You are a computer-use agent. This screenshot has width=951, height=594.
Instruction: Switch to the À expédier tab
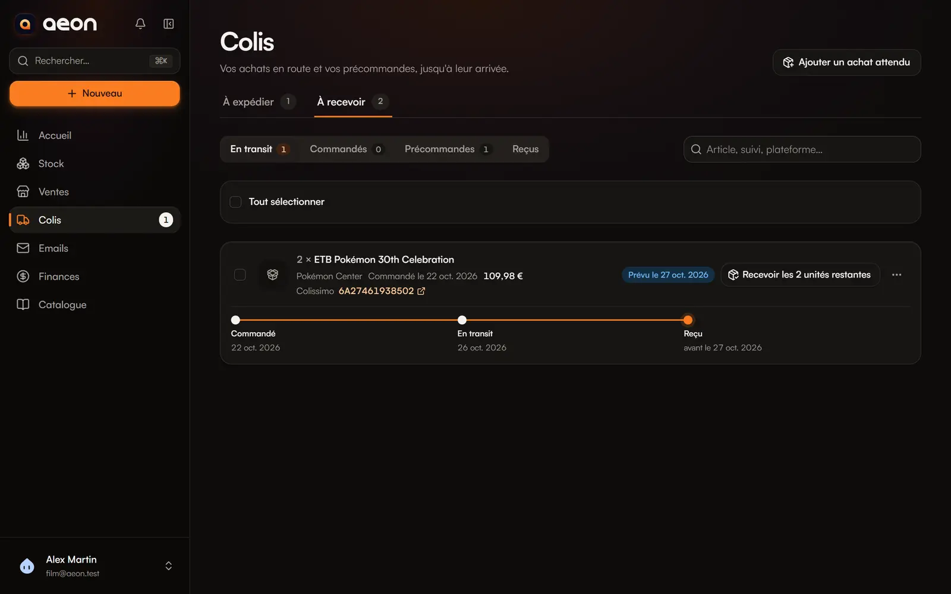[259, 102]
